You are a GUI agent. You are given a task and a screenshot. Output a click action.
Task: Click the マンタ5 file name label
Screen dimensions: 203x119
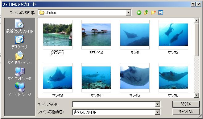[135, 96]
